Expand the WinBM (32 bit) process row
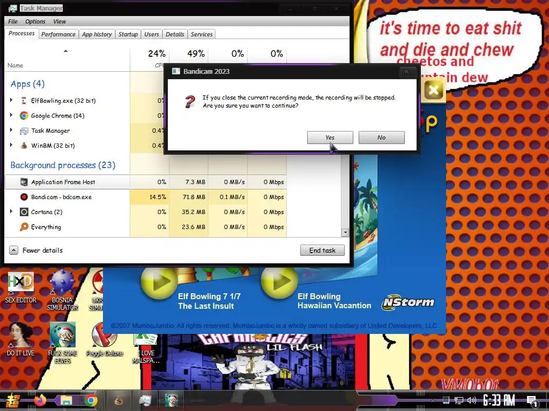The width and height of the screenshot is (549, 411). 11,146
